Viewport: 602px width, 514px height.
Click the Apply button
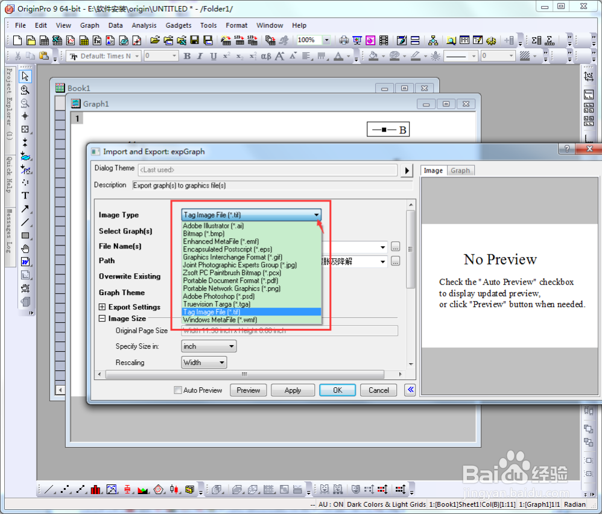[293, 390]
